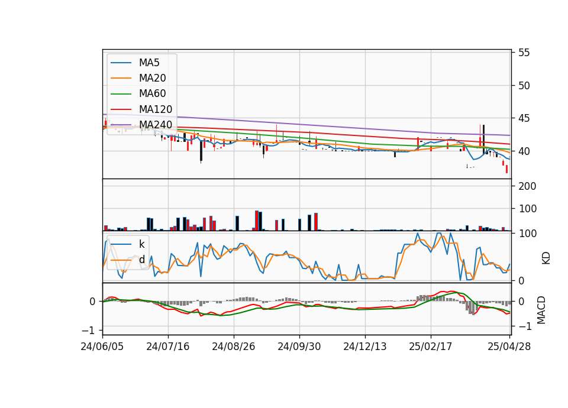Click the 24/06/05 date axis label
The width and height of the screenshot is (568, 408).
[x=102, y=347]
